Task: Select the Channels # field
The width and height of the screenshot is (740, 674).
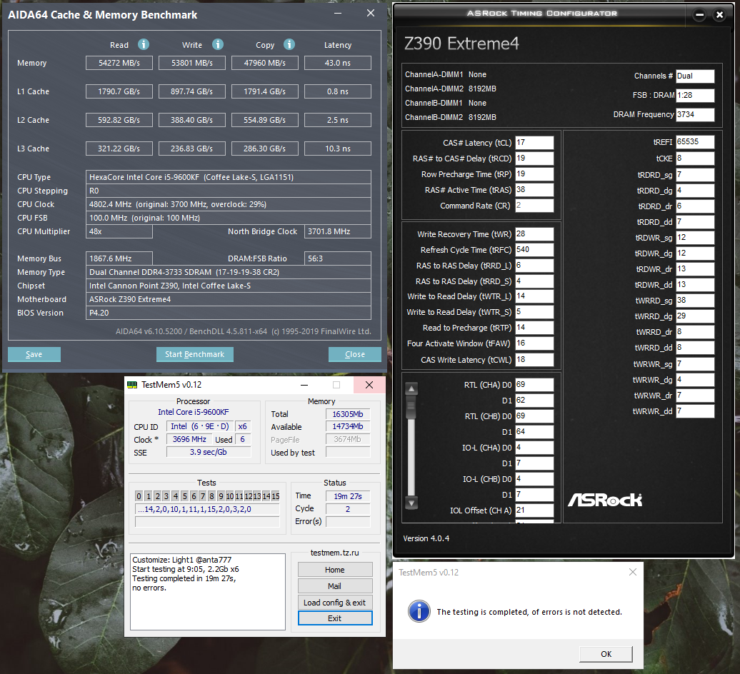Action: [695, 76]
